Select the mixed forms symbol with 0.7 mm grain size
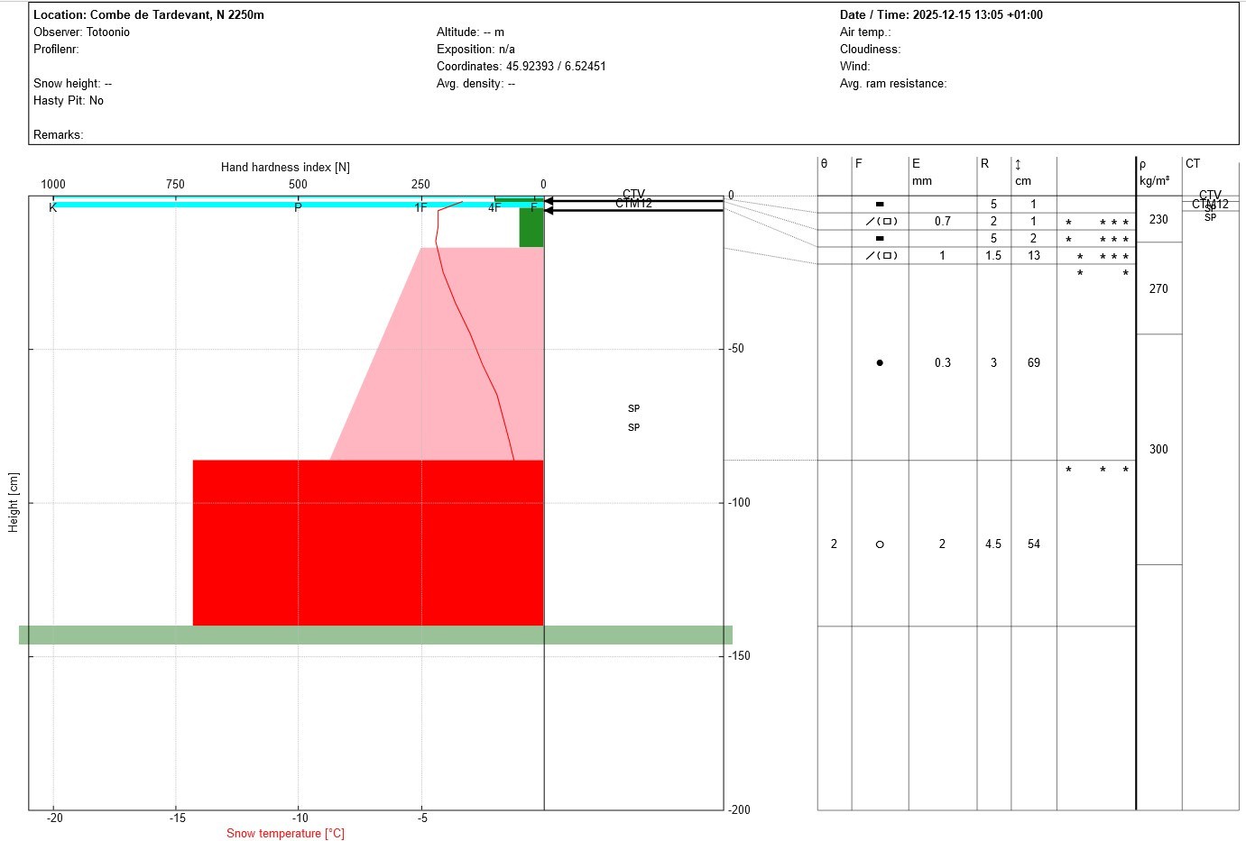1246x841 pixels. point(879,221)
